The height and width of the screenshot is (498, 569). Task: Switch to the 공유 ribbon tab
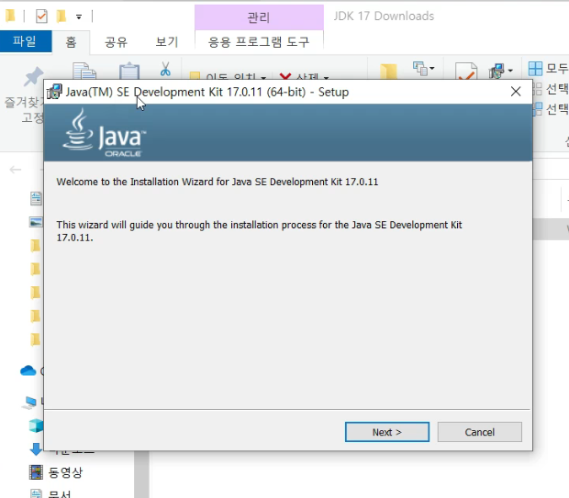(x=117, y=41)
